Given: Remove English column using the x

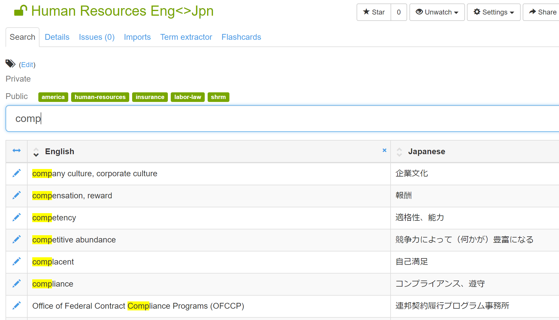Looking at the screenshot, I should click(384, 150).
